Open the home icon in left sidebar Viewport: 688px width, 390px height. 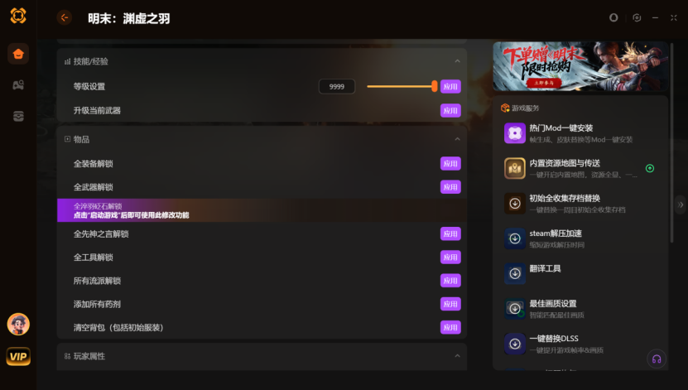18,54
